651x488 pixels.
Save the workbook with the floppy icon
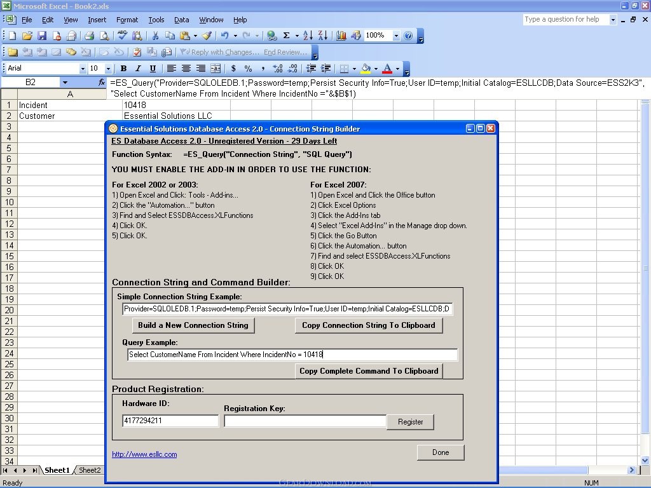[42, 36]
